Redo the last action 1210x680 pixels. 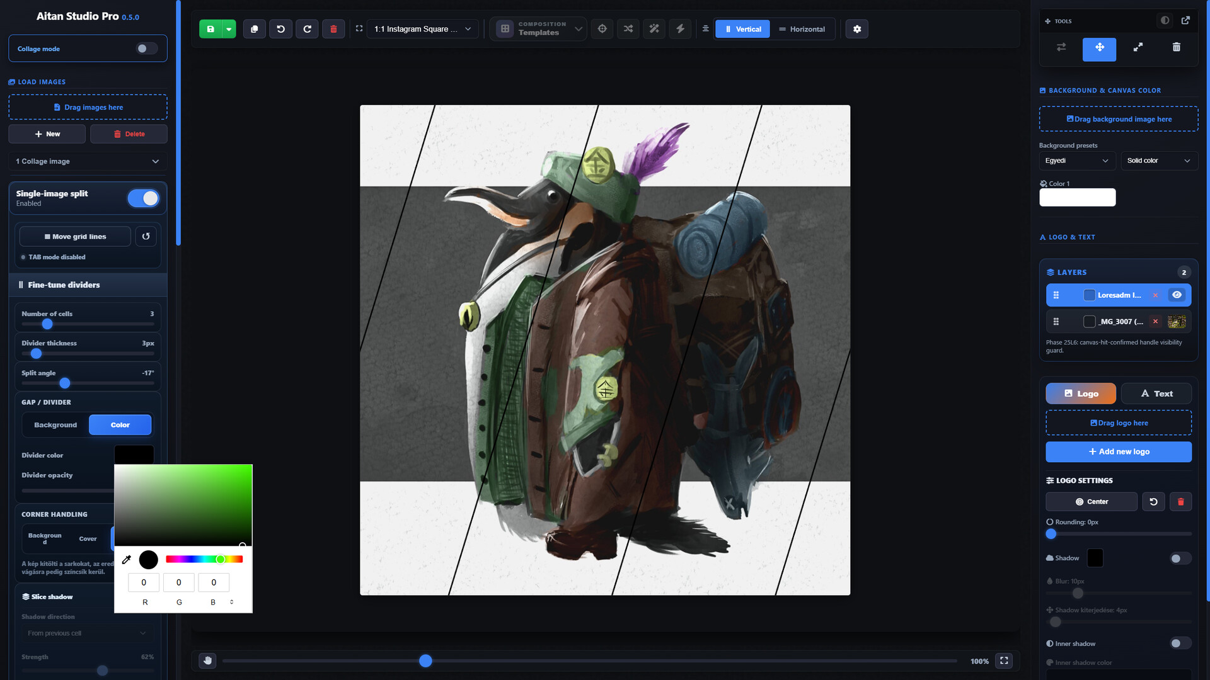pos(308,29)
